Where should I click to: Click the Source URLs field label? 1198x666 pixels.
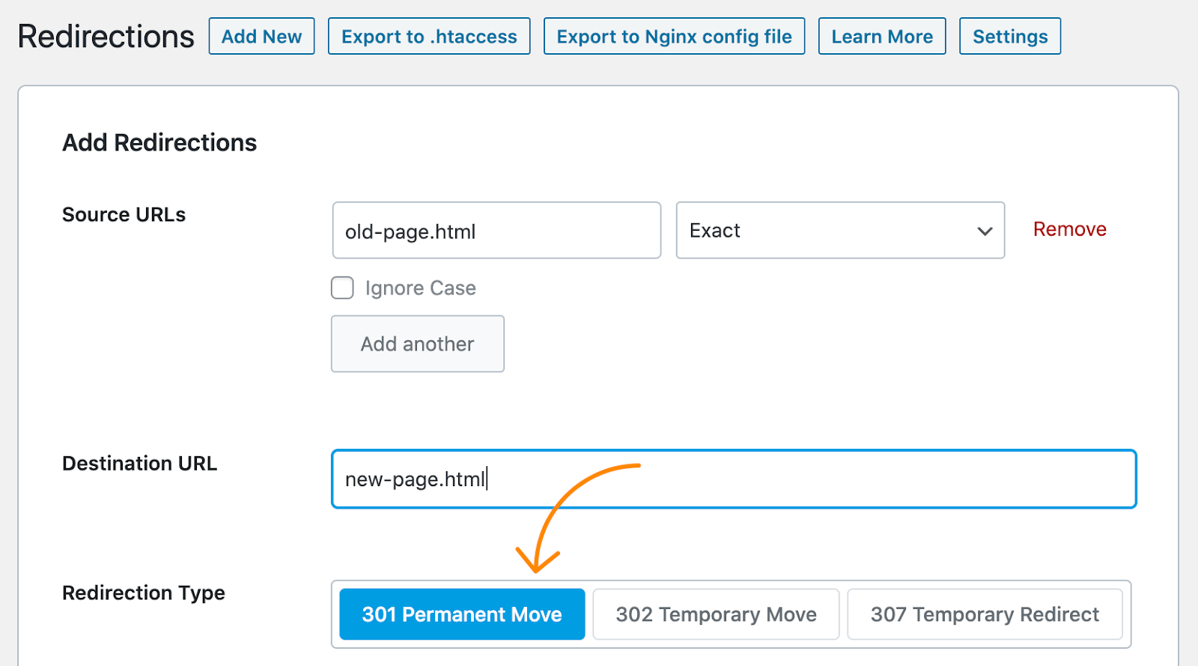pos(124,215)
